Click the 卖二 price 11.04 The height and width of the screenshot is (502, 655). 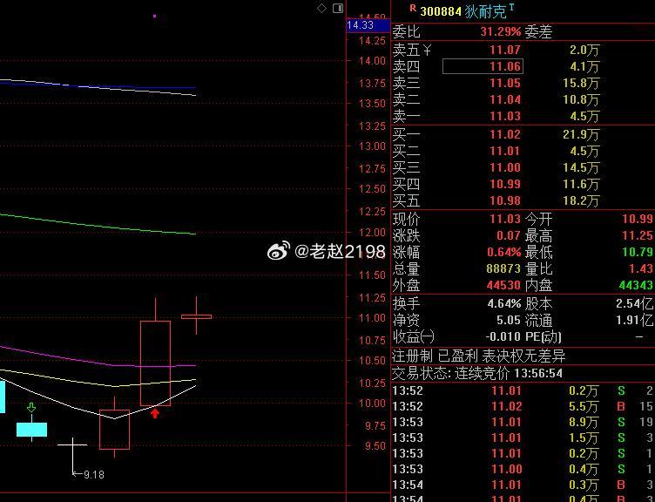505,99
